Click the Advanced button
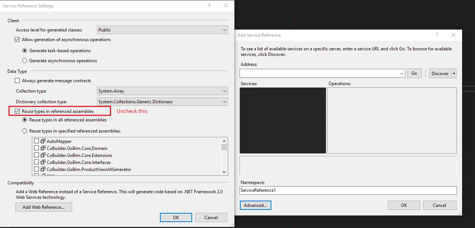Screen dimensions: 475x228 [x=255, y=205]
